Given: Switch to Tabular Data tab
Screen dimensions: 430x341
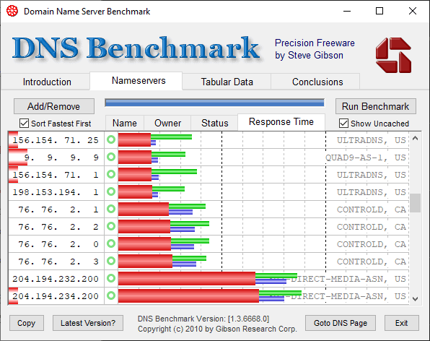Looking at the screenshot, I should 227,82.
